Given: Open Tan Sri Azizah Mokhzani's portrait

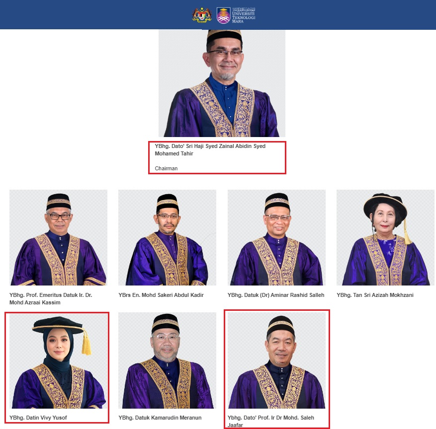Looking at the screenshot, I should tap(385, 237).
